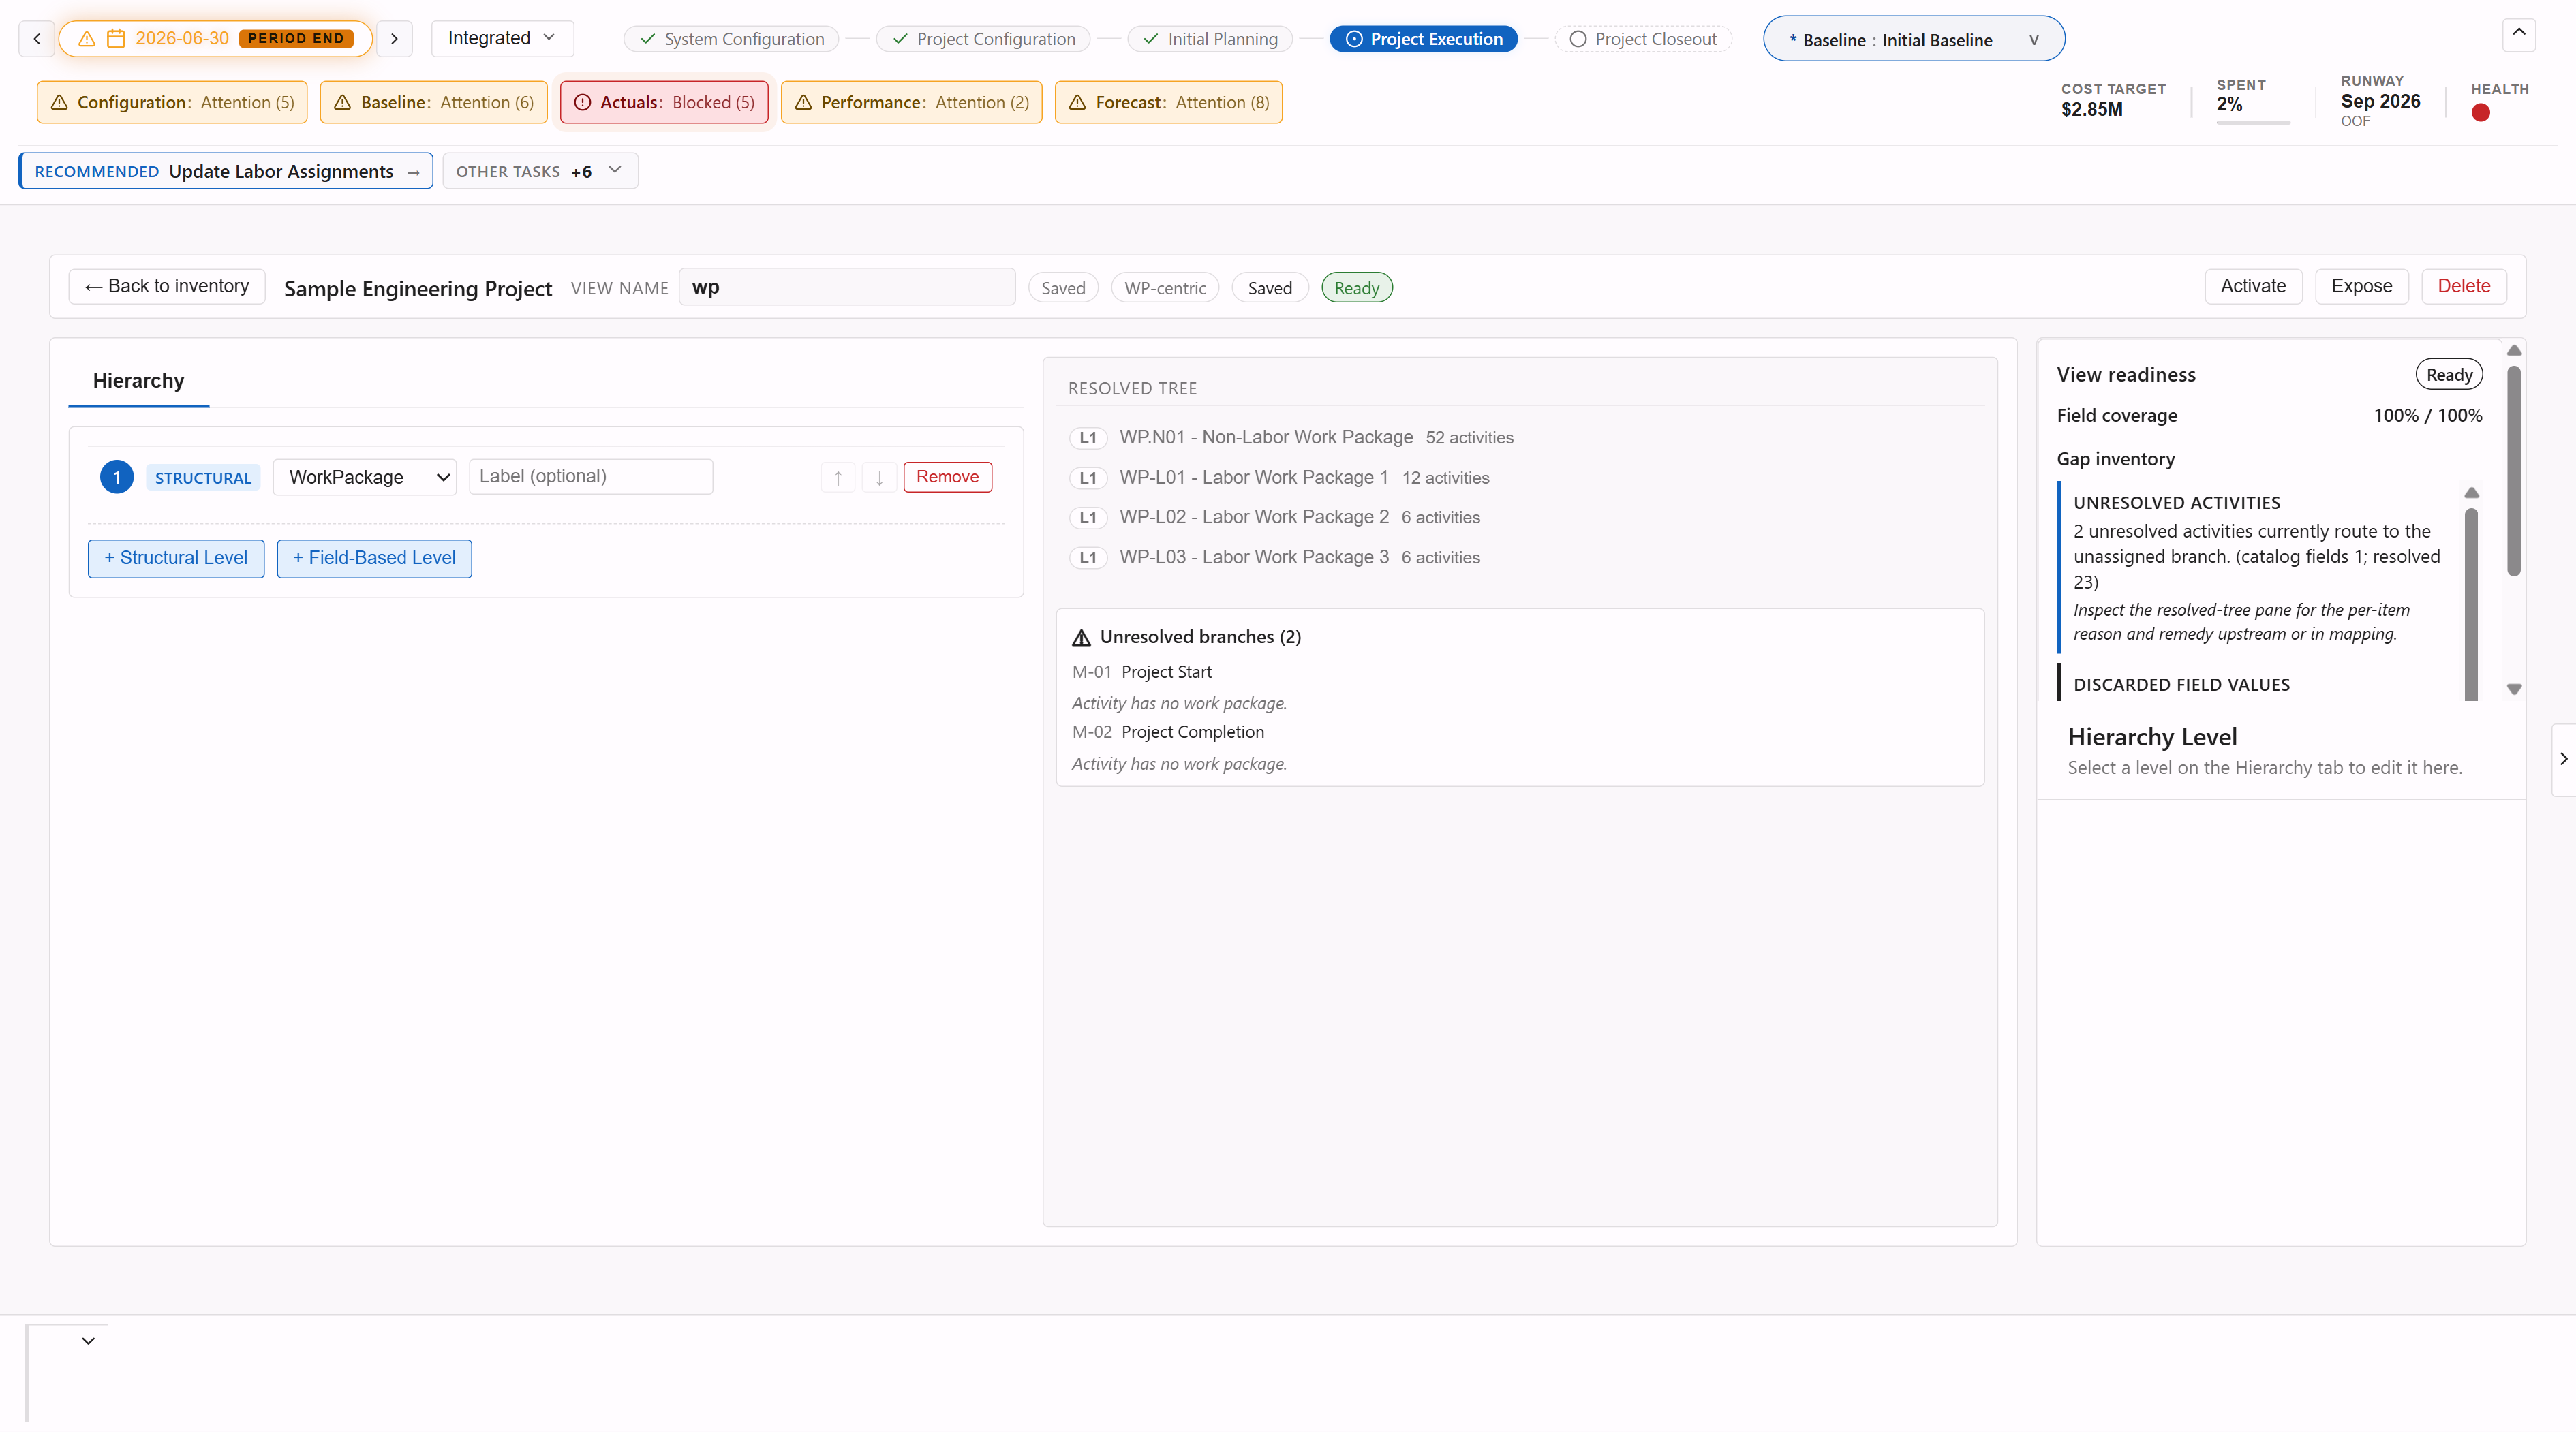This screenshot has height=1432, width=2576.
Task: Open the Integrated mode dropdown
Action: (x=502, y=38)
